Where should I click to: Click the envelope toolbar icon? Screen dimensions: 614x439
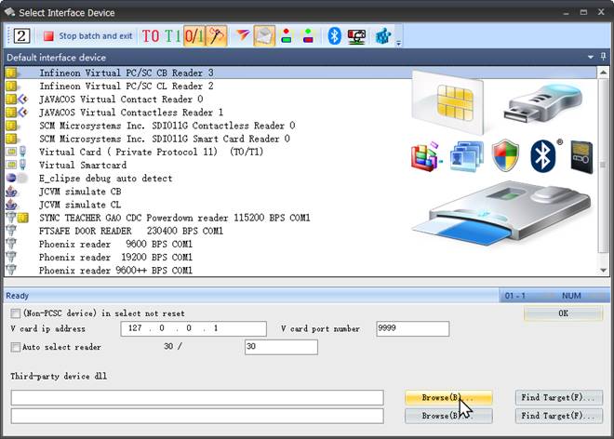pos(264,36)
